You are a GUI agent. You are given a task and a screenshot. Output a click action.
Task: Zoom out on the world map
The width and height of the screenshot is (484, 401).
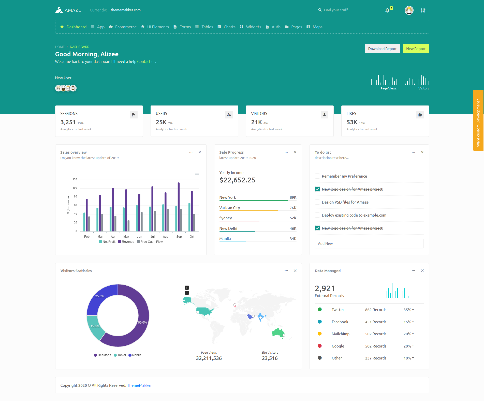187,293
